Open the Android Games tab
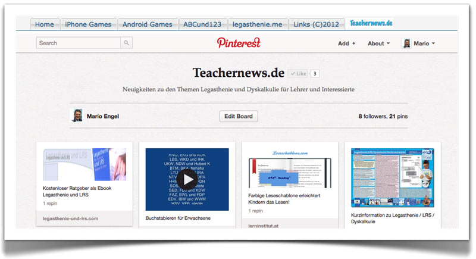The image size is (476, 259). coord(147,24)
